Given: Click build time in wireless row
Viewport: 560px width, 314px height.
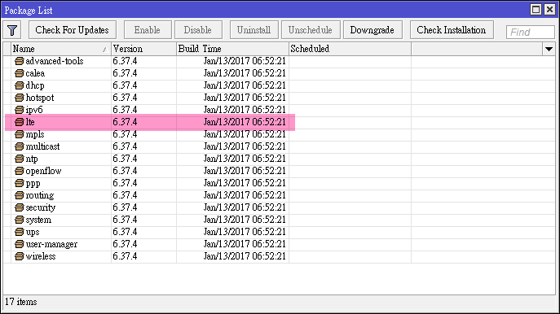Looking at the screenshot, I should pos(245,256).
